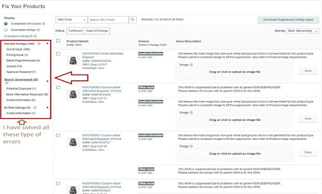Tick checkbox for Bagpacks 20-Pack row
Screen dimensions: 322x194
click(x=58, y=135)
